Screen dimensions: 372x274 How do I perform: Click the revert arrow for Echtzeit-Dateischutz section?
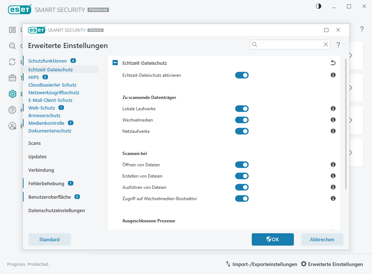point(333,63)
